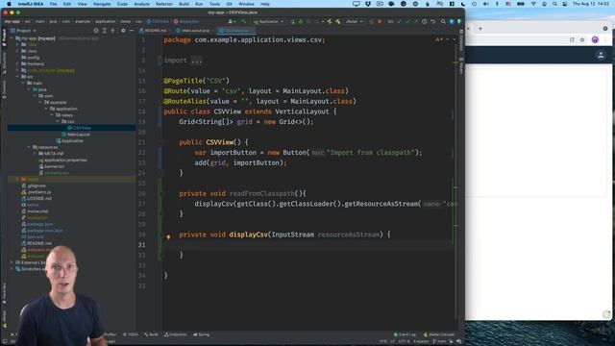The image size is (615, 346).
Task: Open the Build tool window at bottom
Action: pyautogui.click(x=151, y=334)
